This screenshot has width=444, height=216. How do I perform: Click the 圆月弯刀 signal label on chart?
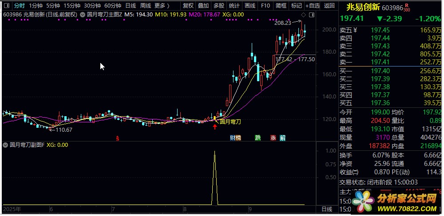(x=230, y=122)
